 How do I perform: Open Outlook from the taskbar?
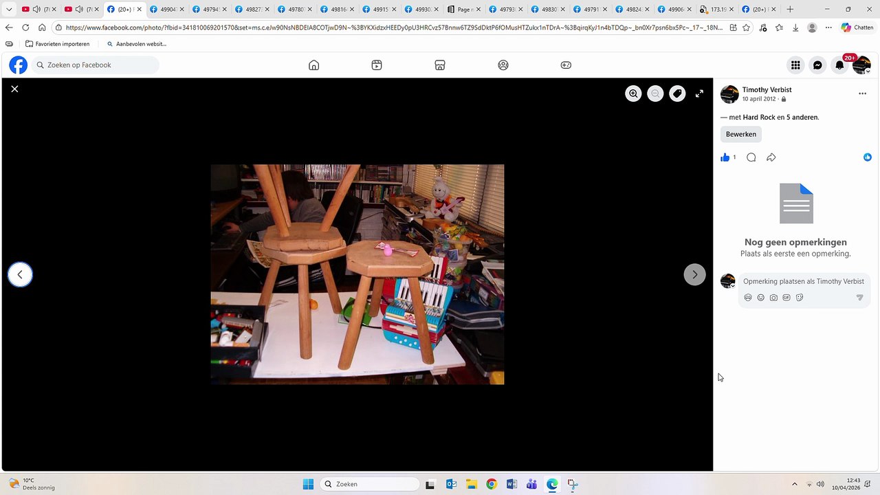451,484
